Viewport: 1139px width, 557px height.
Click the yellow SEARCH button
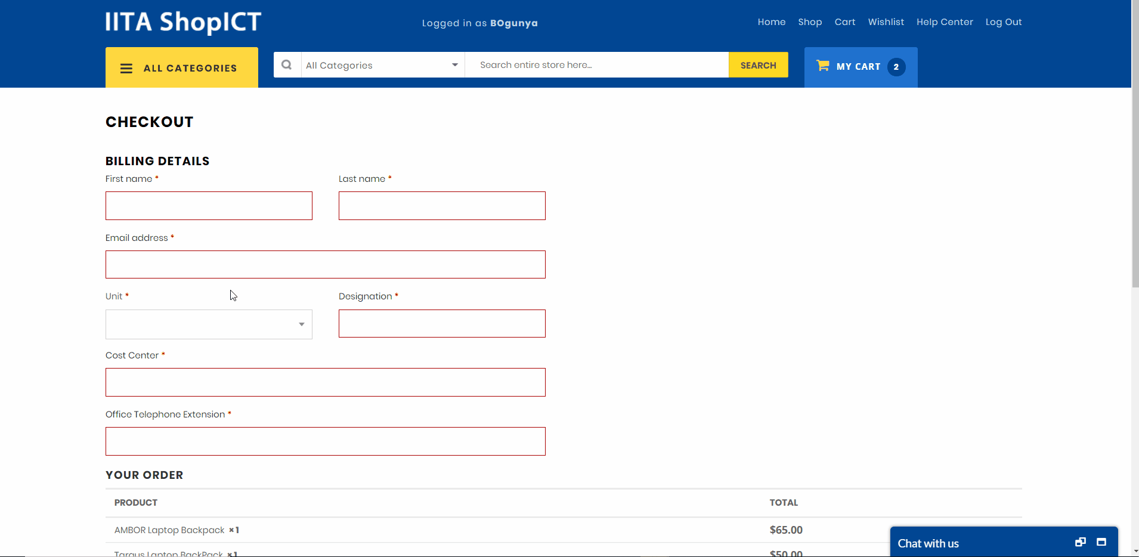[x=759, y=65]
